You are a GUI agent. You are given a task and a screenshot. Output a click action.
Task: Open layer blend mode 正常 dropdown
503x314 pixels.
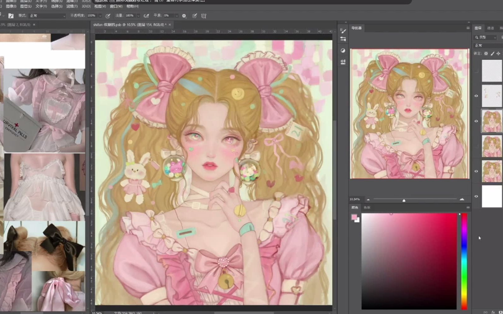[488, 46]
